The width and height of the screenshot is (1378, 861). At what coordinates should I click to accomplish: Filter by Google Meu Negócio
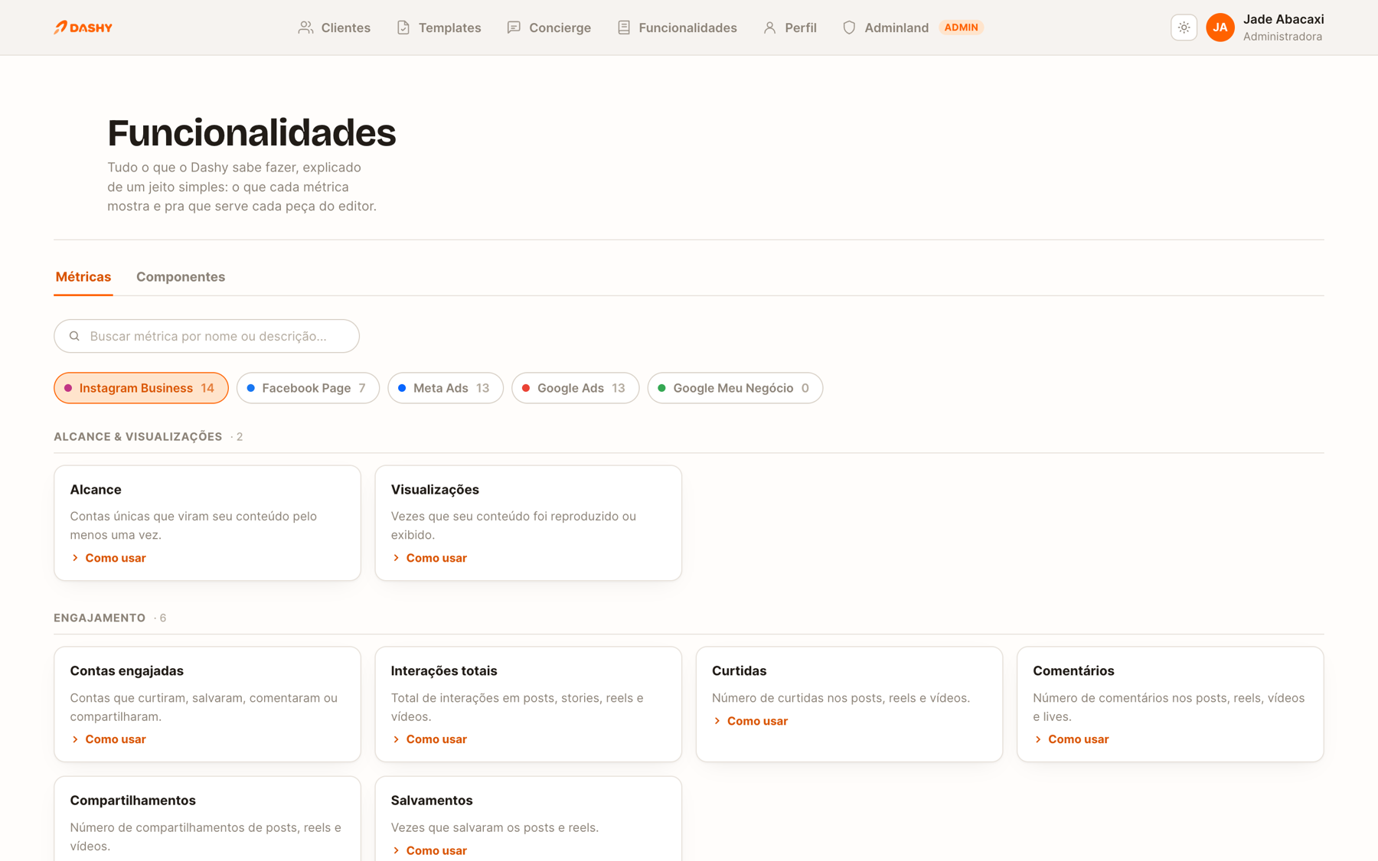click(x=735, y=388)
